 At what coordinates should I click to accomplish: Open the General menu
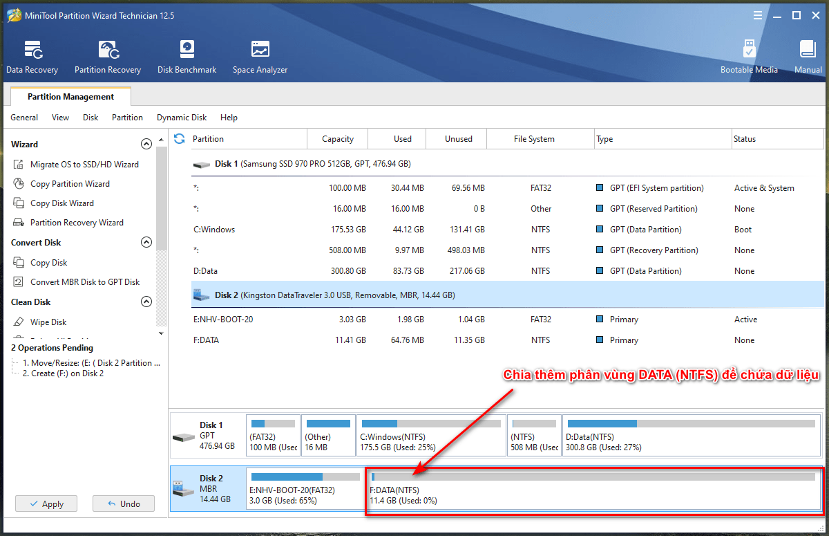24,118
